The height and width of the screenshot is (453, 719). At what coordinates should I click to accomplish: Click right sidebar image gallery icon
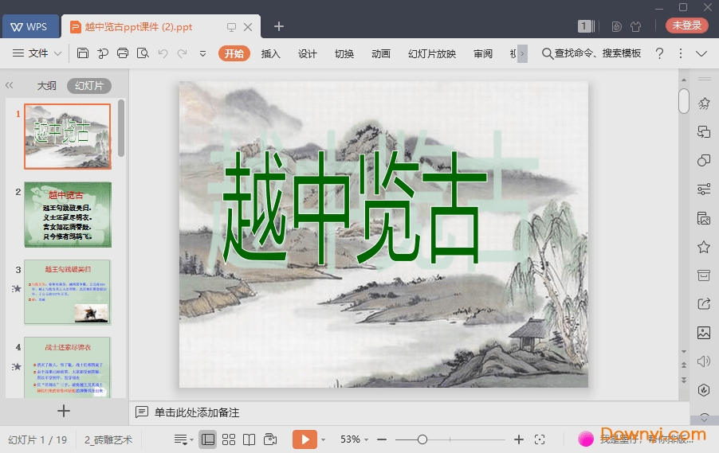click(704, 218)
